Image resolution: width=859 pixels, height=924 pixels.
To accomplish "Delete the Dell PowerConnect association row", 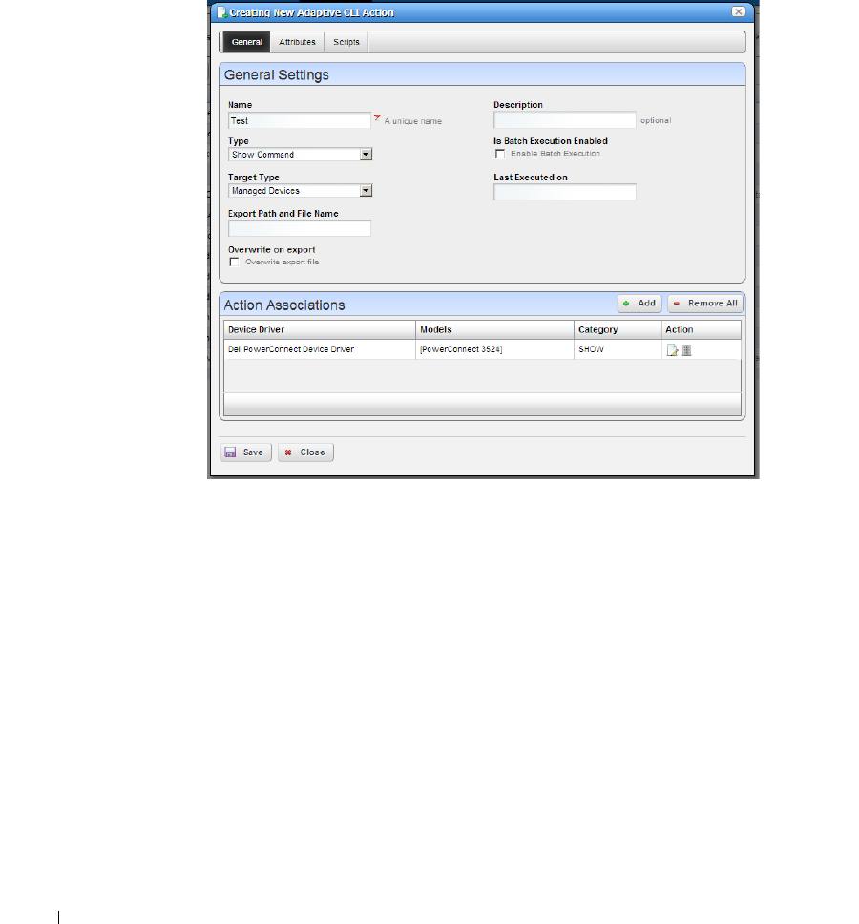I will [x=686, y=350].
